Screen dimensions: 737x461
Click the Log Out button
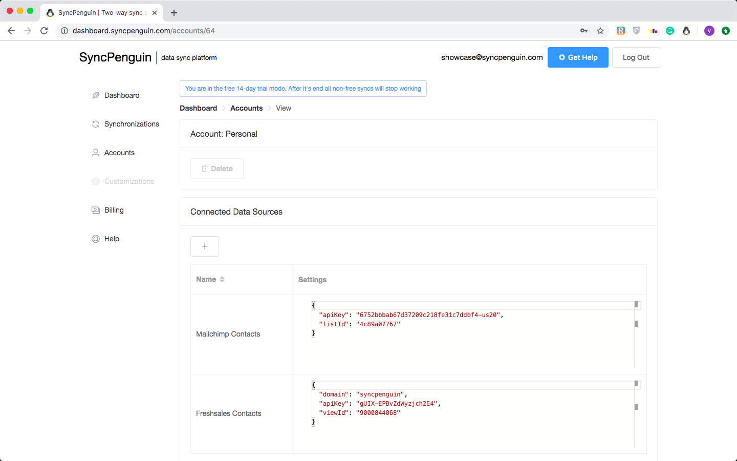636,57
